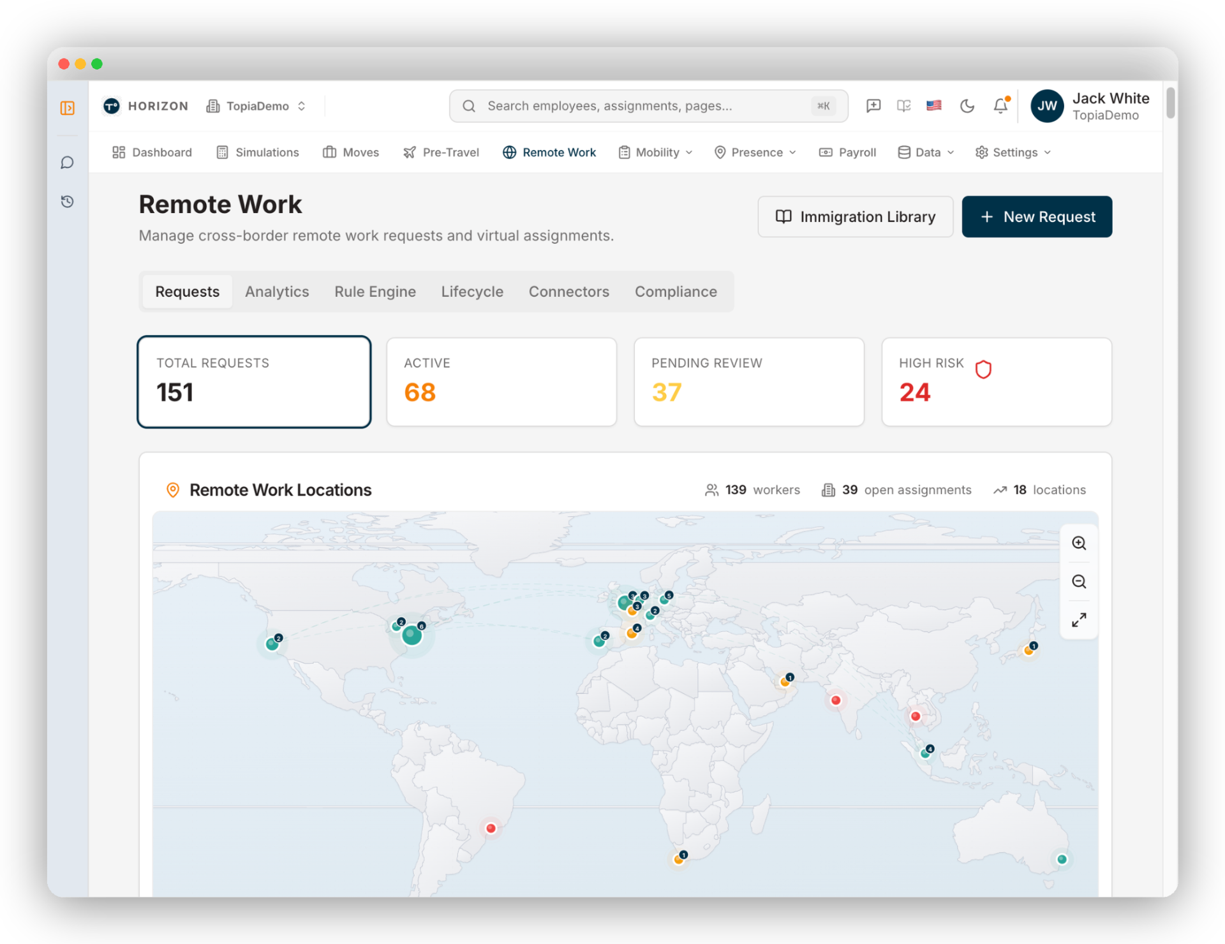
Task: Toggle the sidebar panel icon
Action: [67, 108]
